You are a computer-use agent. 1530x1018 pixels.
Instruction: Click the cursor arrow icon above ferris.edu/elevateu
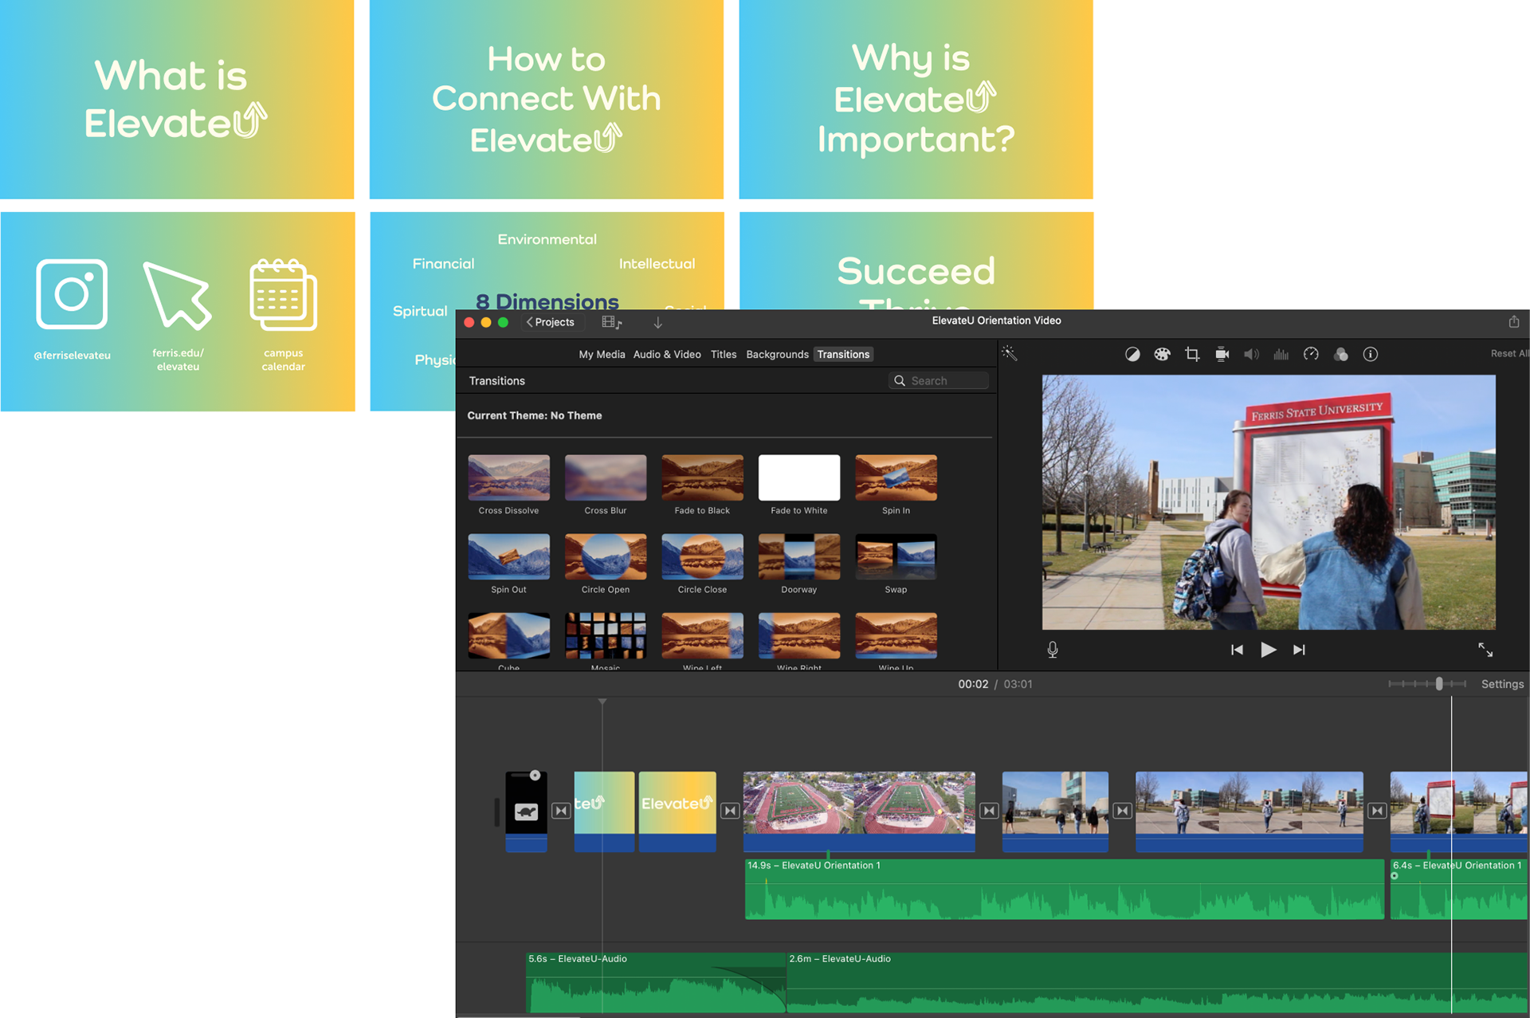pyautogui.click(x=177, y=296)
